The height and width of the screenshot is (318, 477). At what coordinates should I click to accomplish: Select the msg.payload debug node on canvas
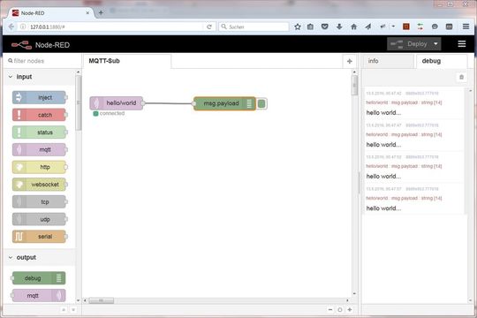click(x=224, y=103)
